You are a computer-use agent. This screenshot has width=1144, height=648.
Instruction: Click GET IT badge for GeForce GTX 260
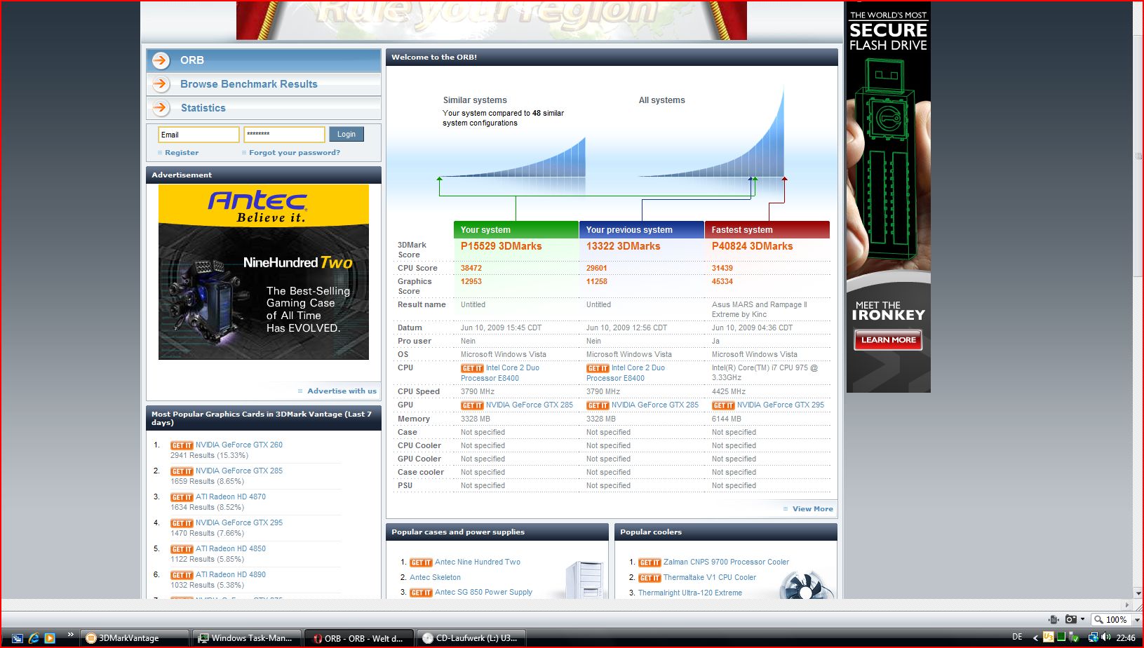click(182, 445)
